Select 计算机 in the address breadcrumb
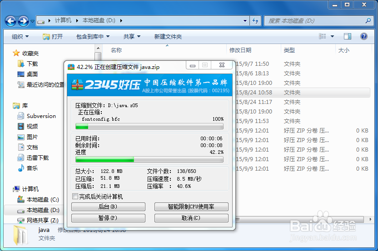378x251 pixels. (x=63, y=20)
